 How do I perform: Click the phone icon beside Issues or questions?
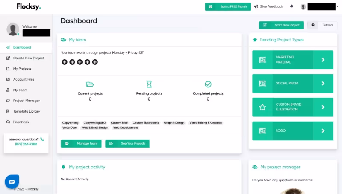coord(42,139)
